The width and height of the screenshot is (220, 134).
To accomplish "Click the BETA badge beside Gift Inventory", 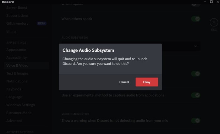I will (41, 23).
